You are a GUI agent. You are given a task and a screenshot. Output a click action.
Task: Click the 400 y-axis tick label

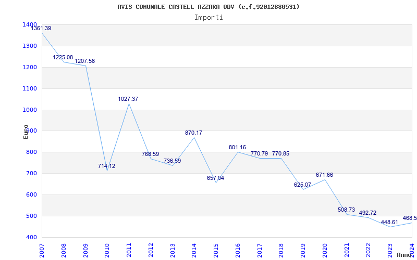31,237
